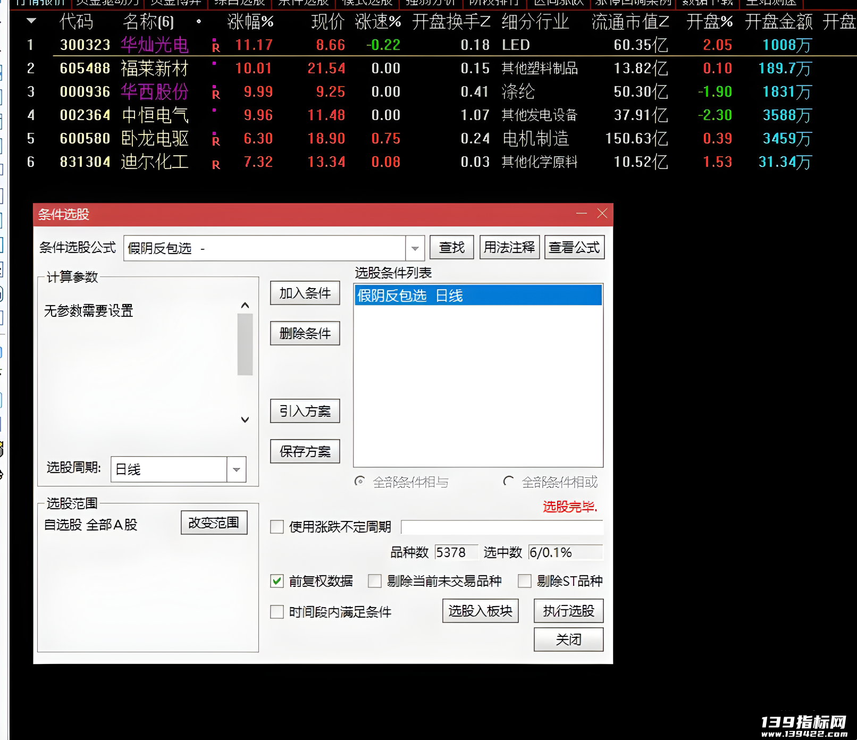Select 全部条件相或 radio button
Image resolution: width=857 pixels, height=740 pixels.
pyautogui.click(x=509, y=482)
